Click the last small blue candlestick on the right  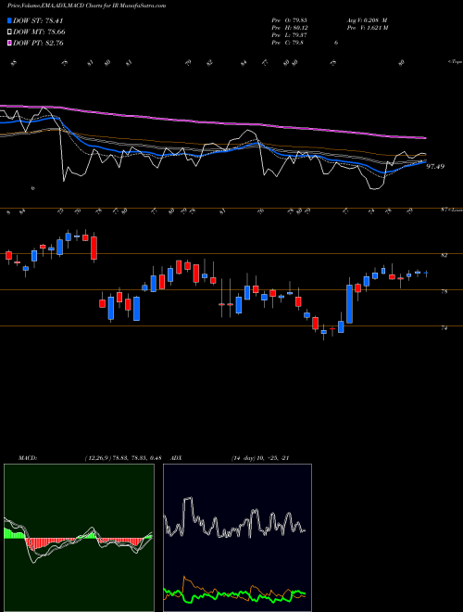[426, 273]
